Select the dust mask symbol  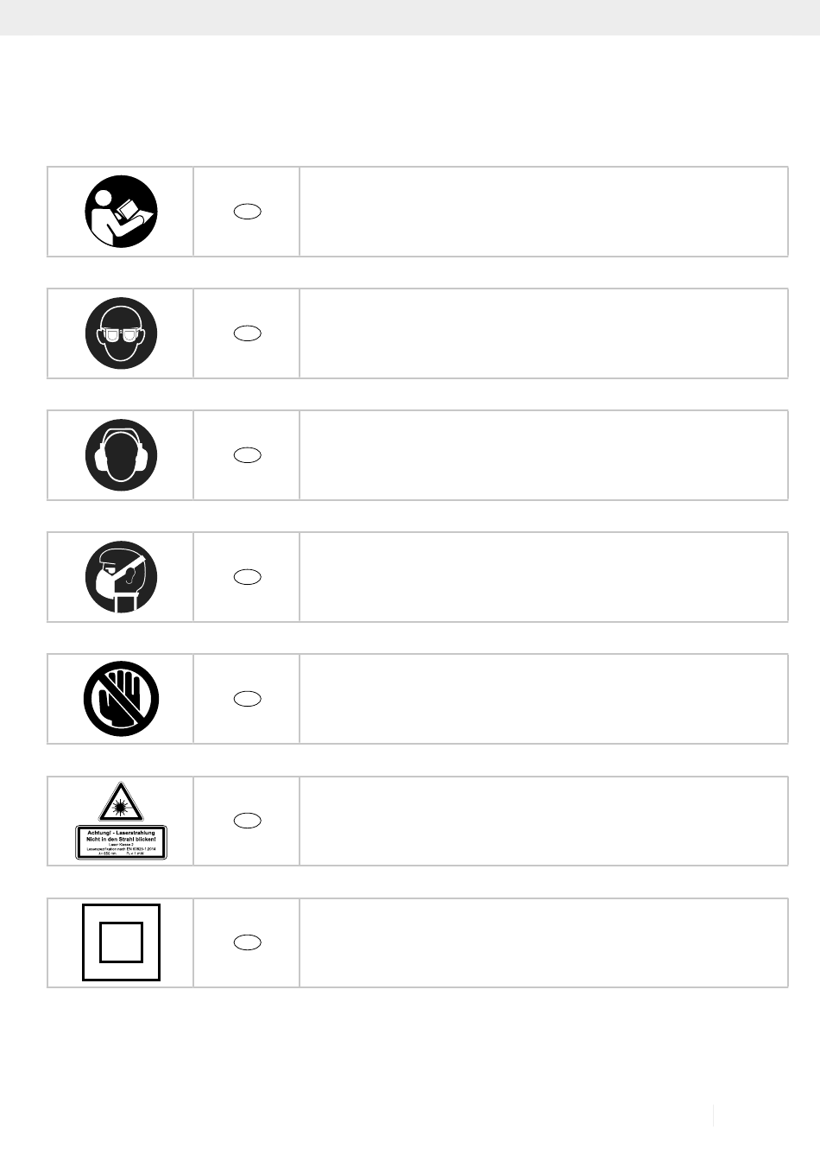(121, 577)
